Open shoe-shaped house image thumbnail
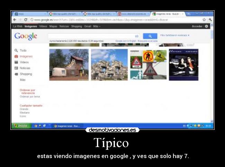 [x=69, y=65]
